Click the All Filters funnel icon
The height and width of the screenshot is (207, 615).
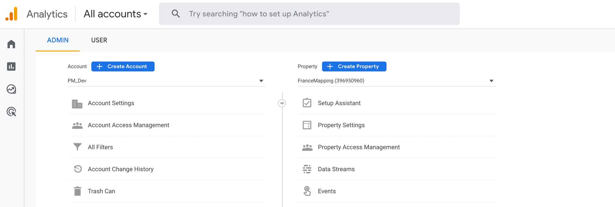coord(77,147)
